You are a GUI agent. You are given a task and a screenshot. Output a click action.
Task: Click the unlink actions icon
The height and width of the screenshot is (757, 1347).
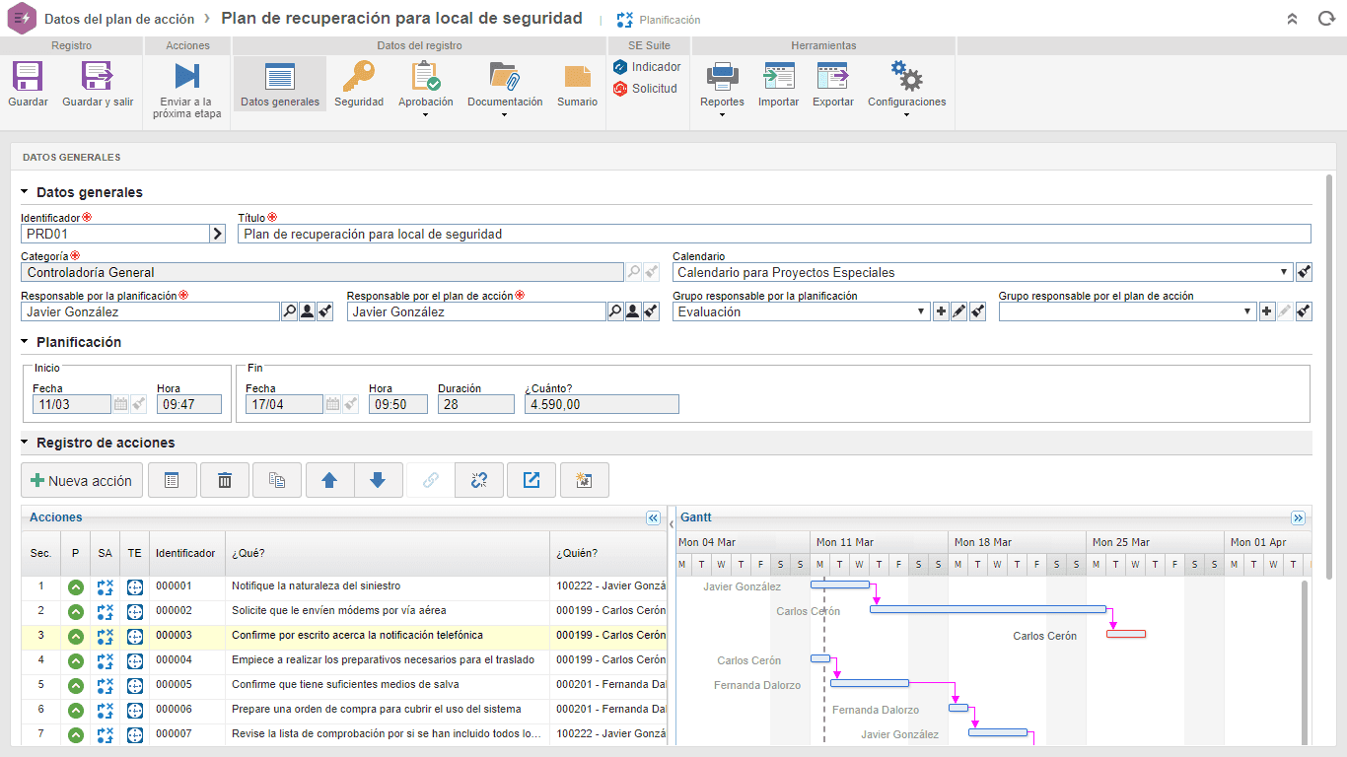pos(479,480)
